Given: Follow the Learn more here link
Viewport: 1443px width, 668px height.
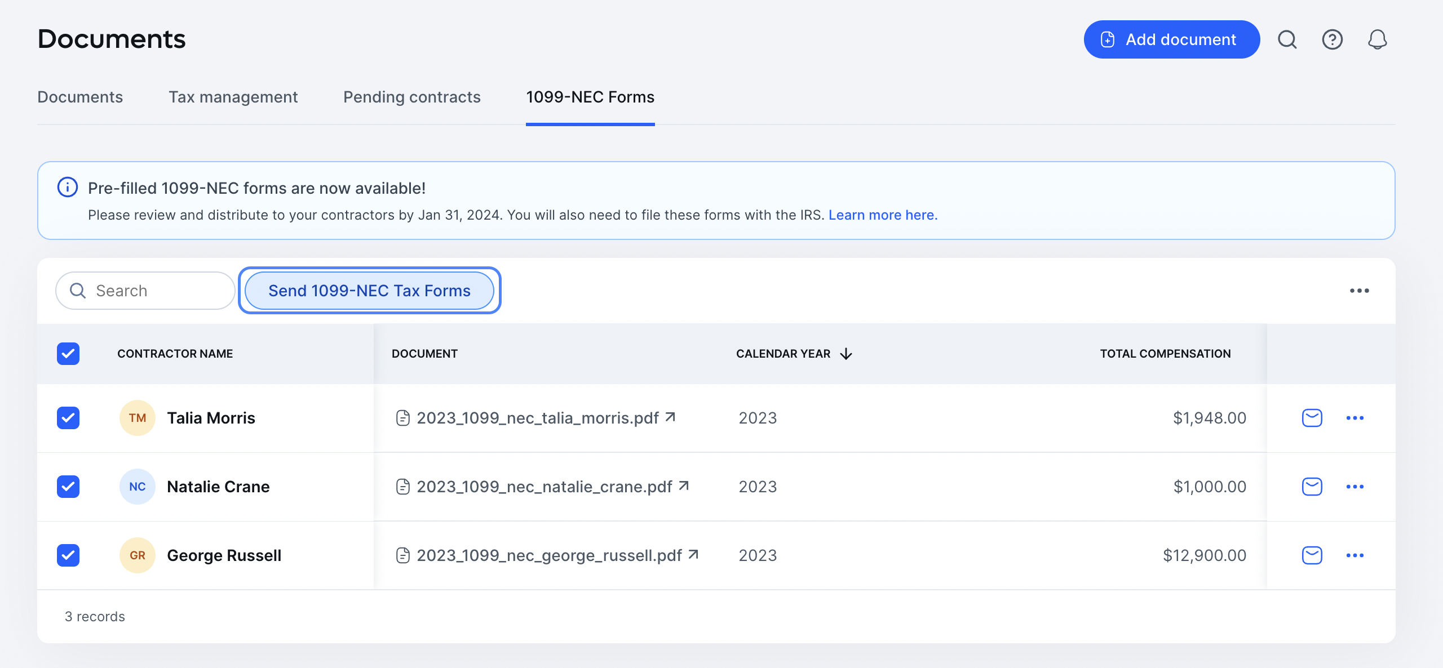Looking at the screenshot, I should (883, 215).
